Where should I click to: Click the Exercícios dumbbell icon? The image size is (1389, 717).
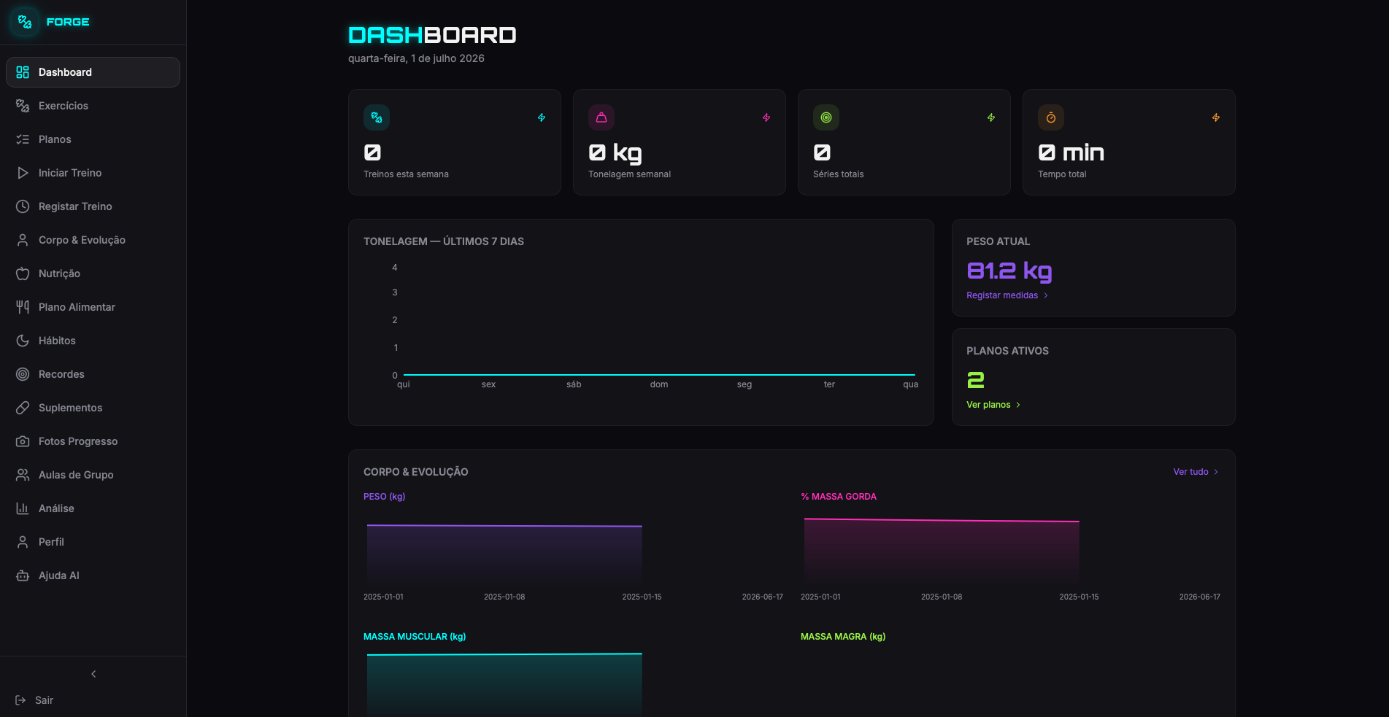click(x=23, y=106)
